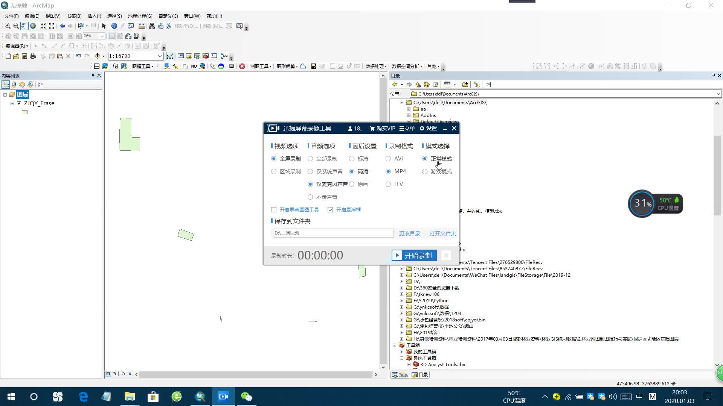This screenshot has width=723, height=406.
Task: Click the Add Data button icon
Action: (98, 56)
